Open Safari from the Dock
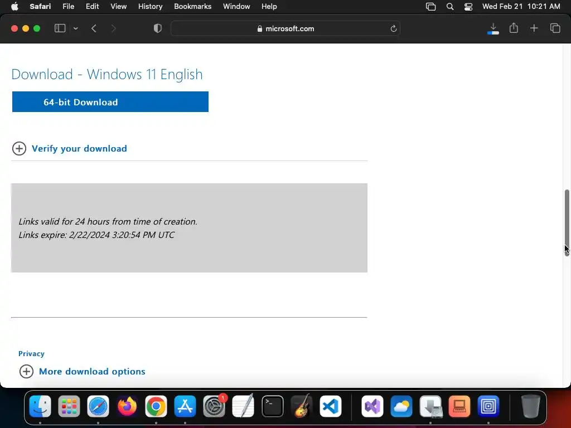The width and height of the screenshot is (571, 428). tap(98, 406)
